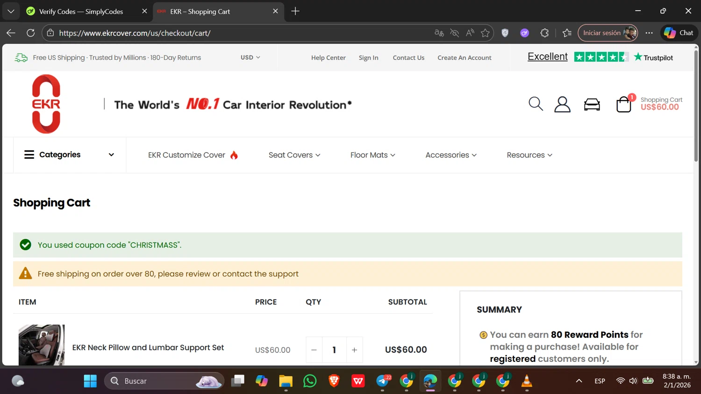
Task: Click the read aloud icon in address bar
Action: 470,33
